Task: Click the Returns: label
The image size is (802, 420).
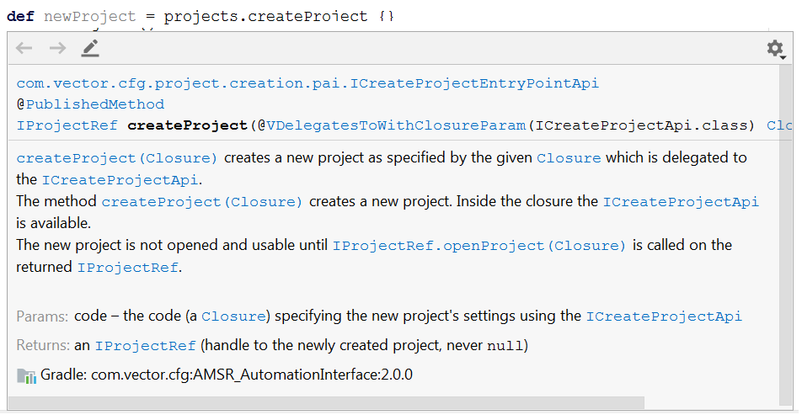Action: pyautogui.click(x=43, y=346)
